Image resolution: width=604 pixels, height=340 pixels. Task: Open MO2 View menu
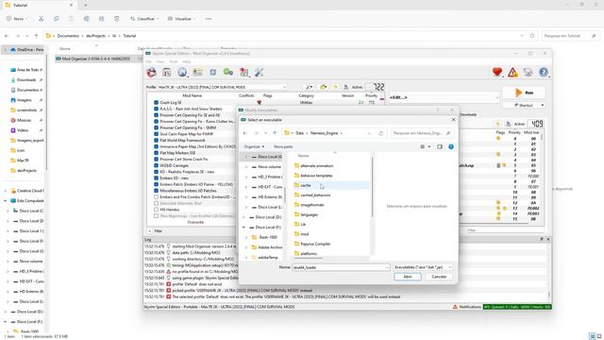(160, 61)
